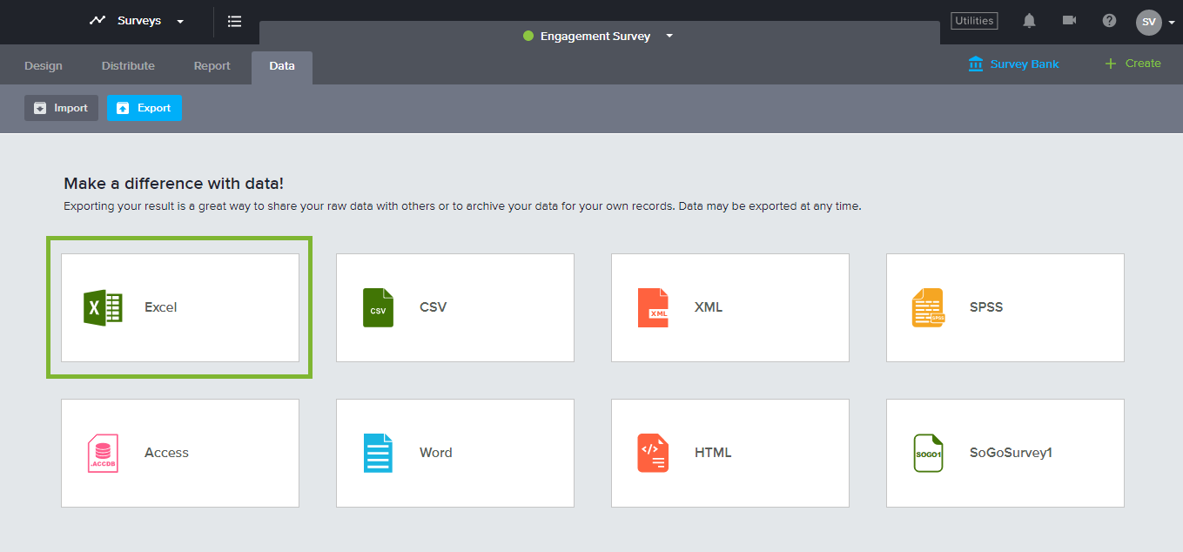Expand the Engagement Survey dropdown

tap(669, 37)
